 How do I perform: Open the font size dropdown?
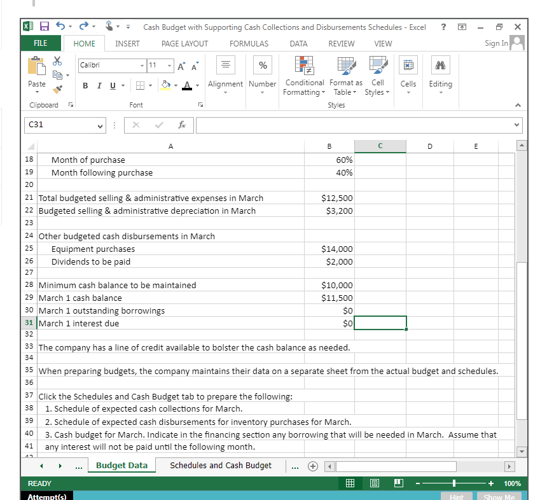(x=169, y=66)
